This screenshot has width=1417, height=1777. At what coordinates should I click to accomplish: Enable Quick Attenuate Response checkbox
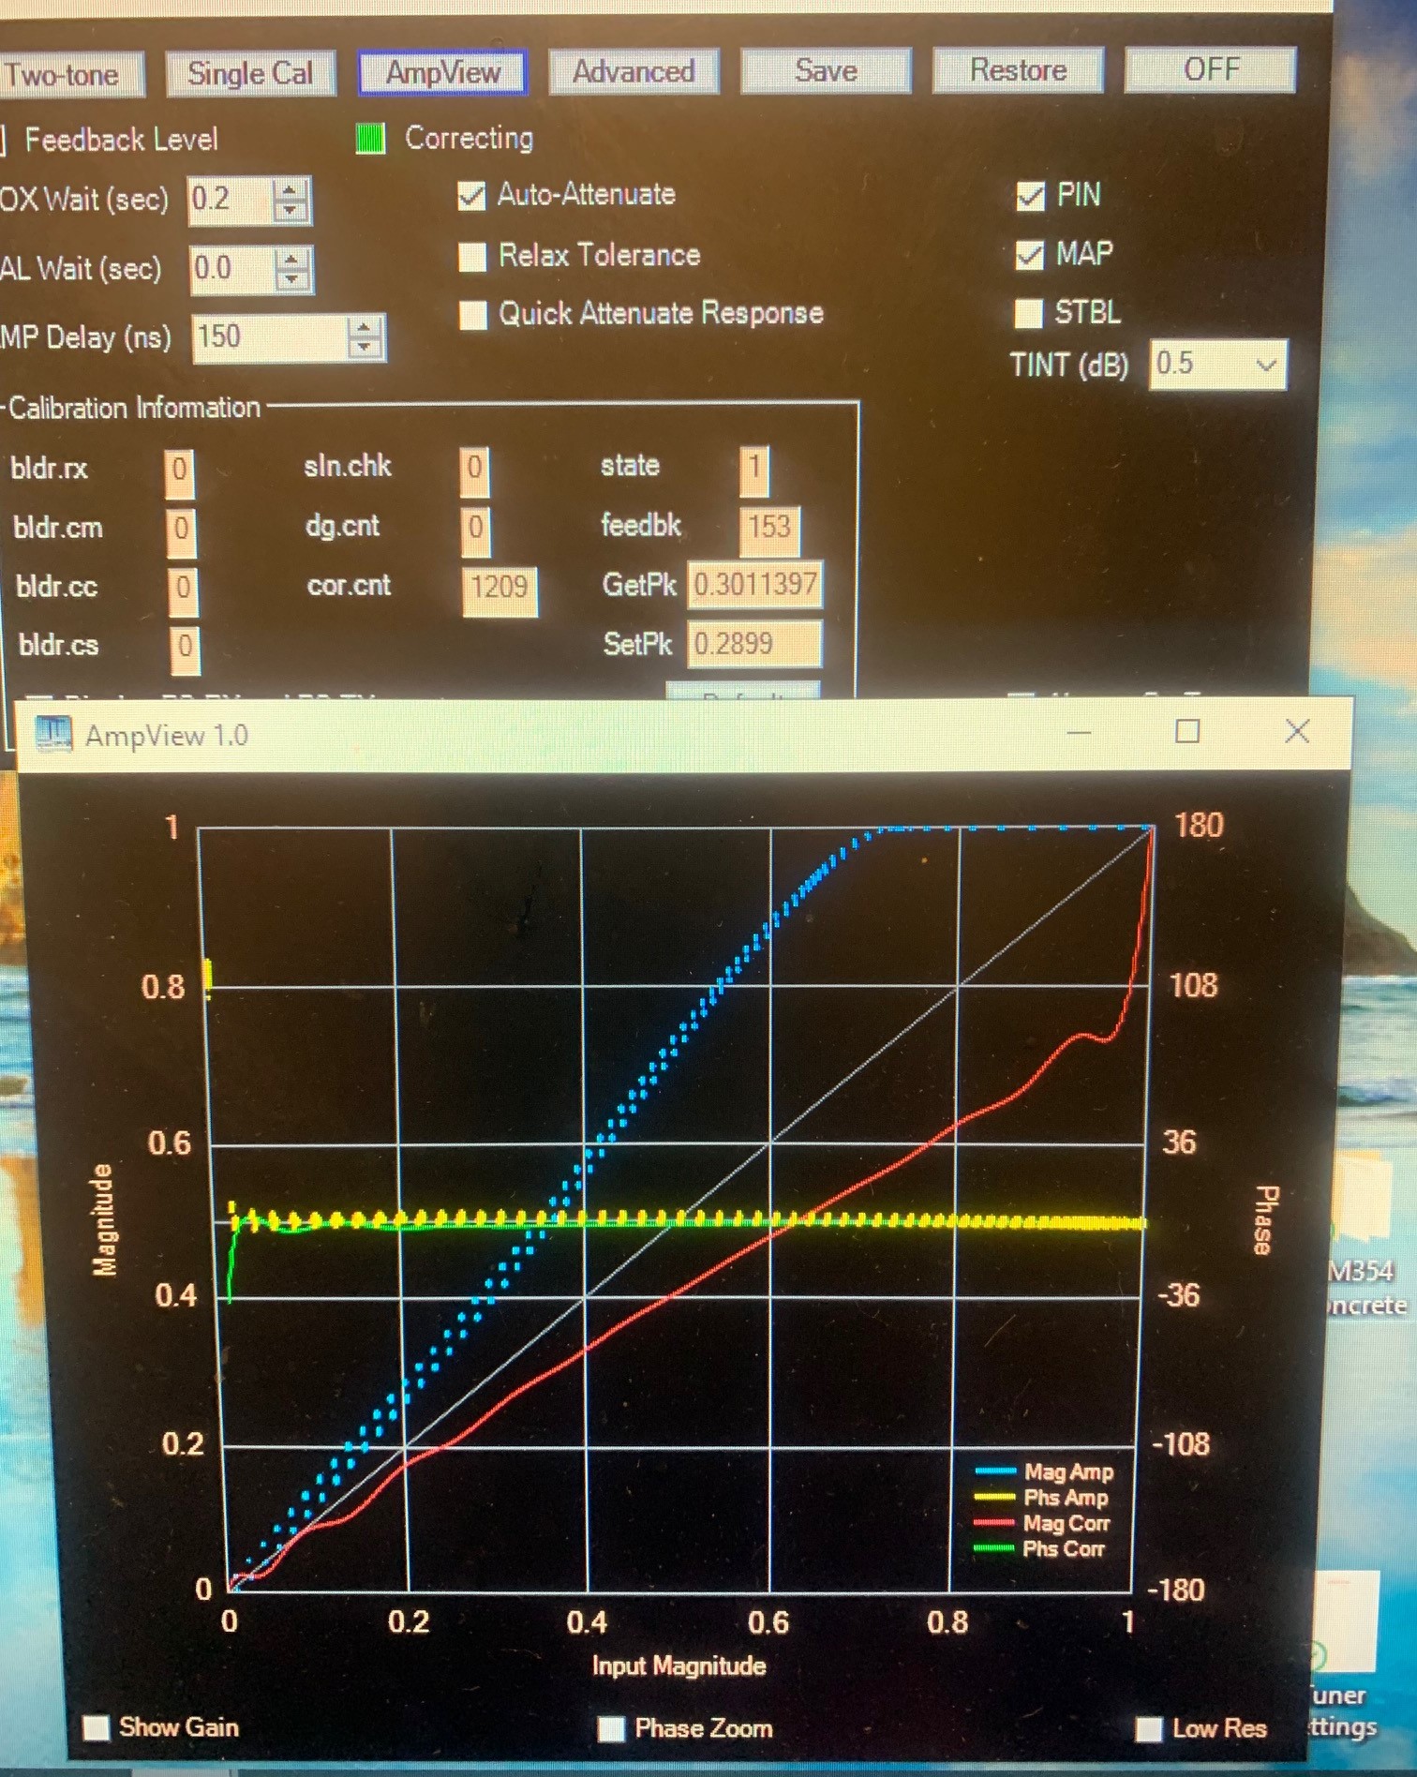click(x=473, y=315)
